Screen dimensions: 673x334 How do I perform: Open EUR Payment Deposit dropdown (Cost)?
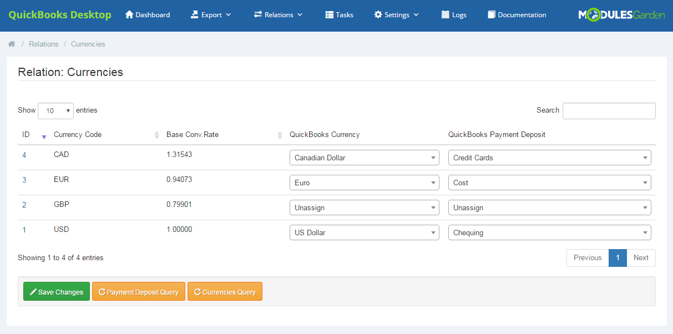tap(550, 183)
